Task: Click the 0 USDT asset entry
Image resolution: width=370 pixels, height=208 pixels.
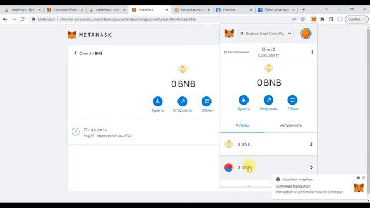Action: pos(268,168)
